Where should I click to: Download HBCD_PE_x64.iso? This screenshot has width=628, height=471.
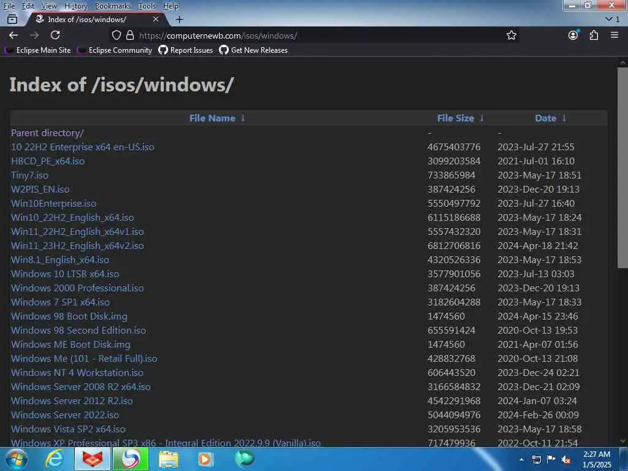(48, 161)
